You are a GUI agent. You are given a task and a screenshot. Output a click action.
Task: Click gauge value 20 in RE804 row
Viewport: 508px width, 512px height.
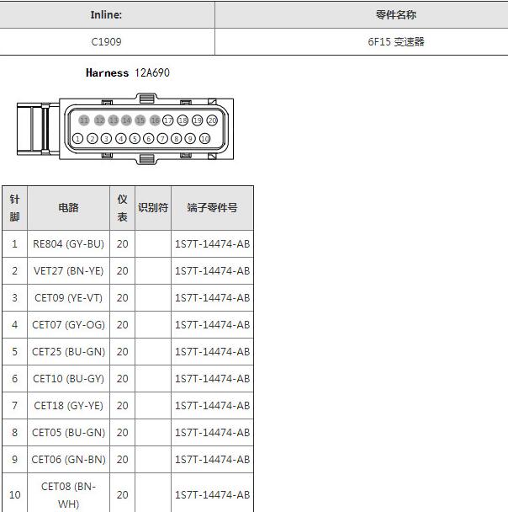[x=122, y=244]
